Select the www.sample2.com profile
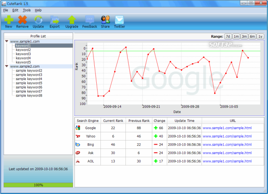Viewport: 268px width, 194px height. (25, 66)
